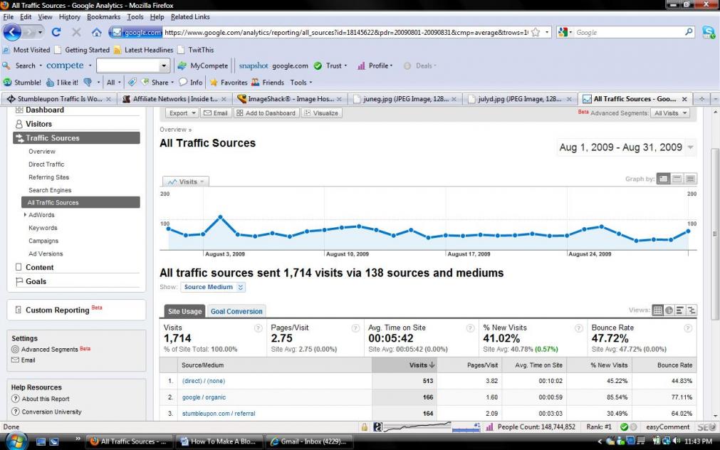Select the comparison view icon

(x=691, y=310)
